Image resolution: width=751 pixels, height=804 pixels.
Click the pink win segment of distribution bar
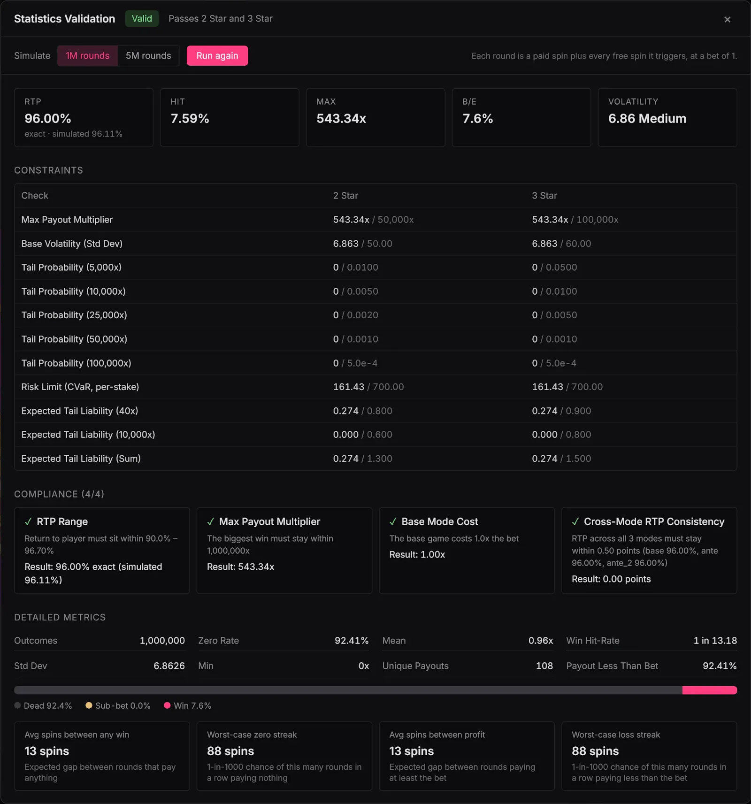click(709, 690)
